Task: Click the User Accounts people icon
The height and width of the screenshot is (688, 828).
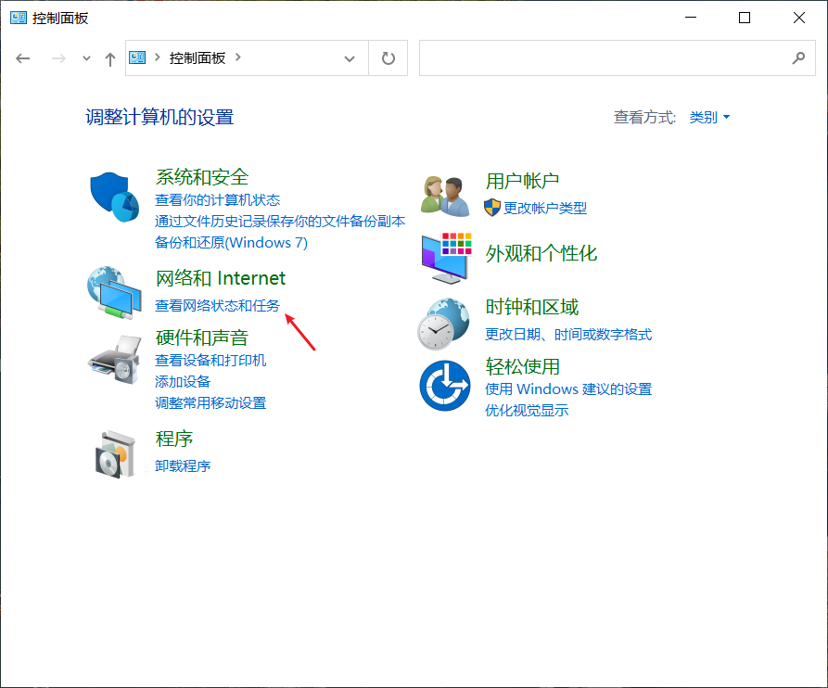Action: click(x=445, y=197)
